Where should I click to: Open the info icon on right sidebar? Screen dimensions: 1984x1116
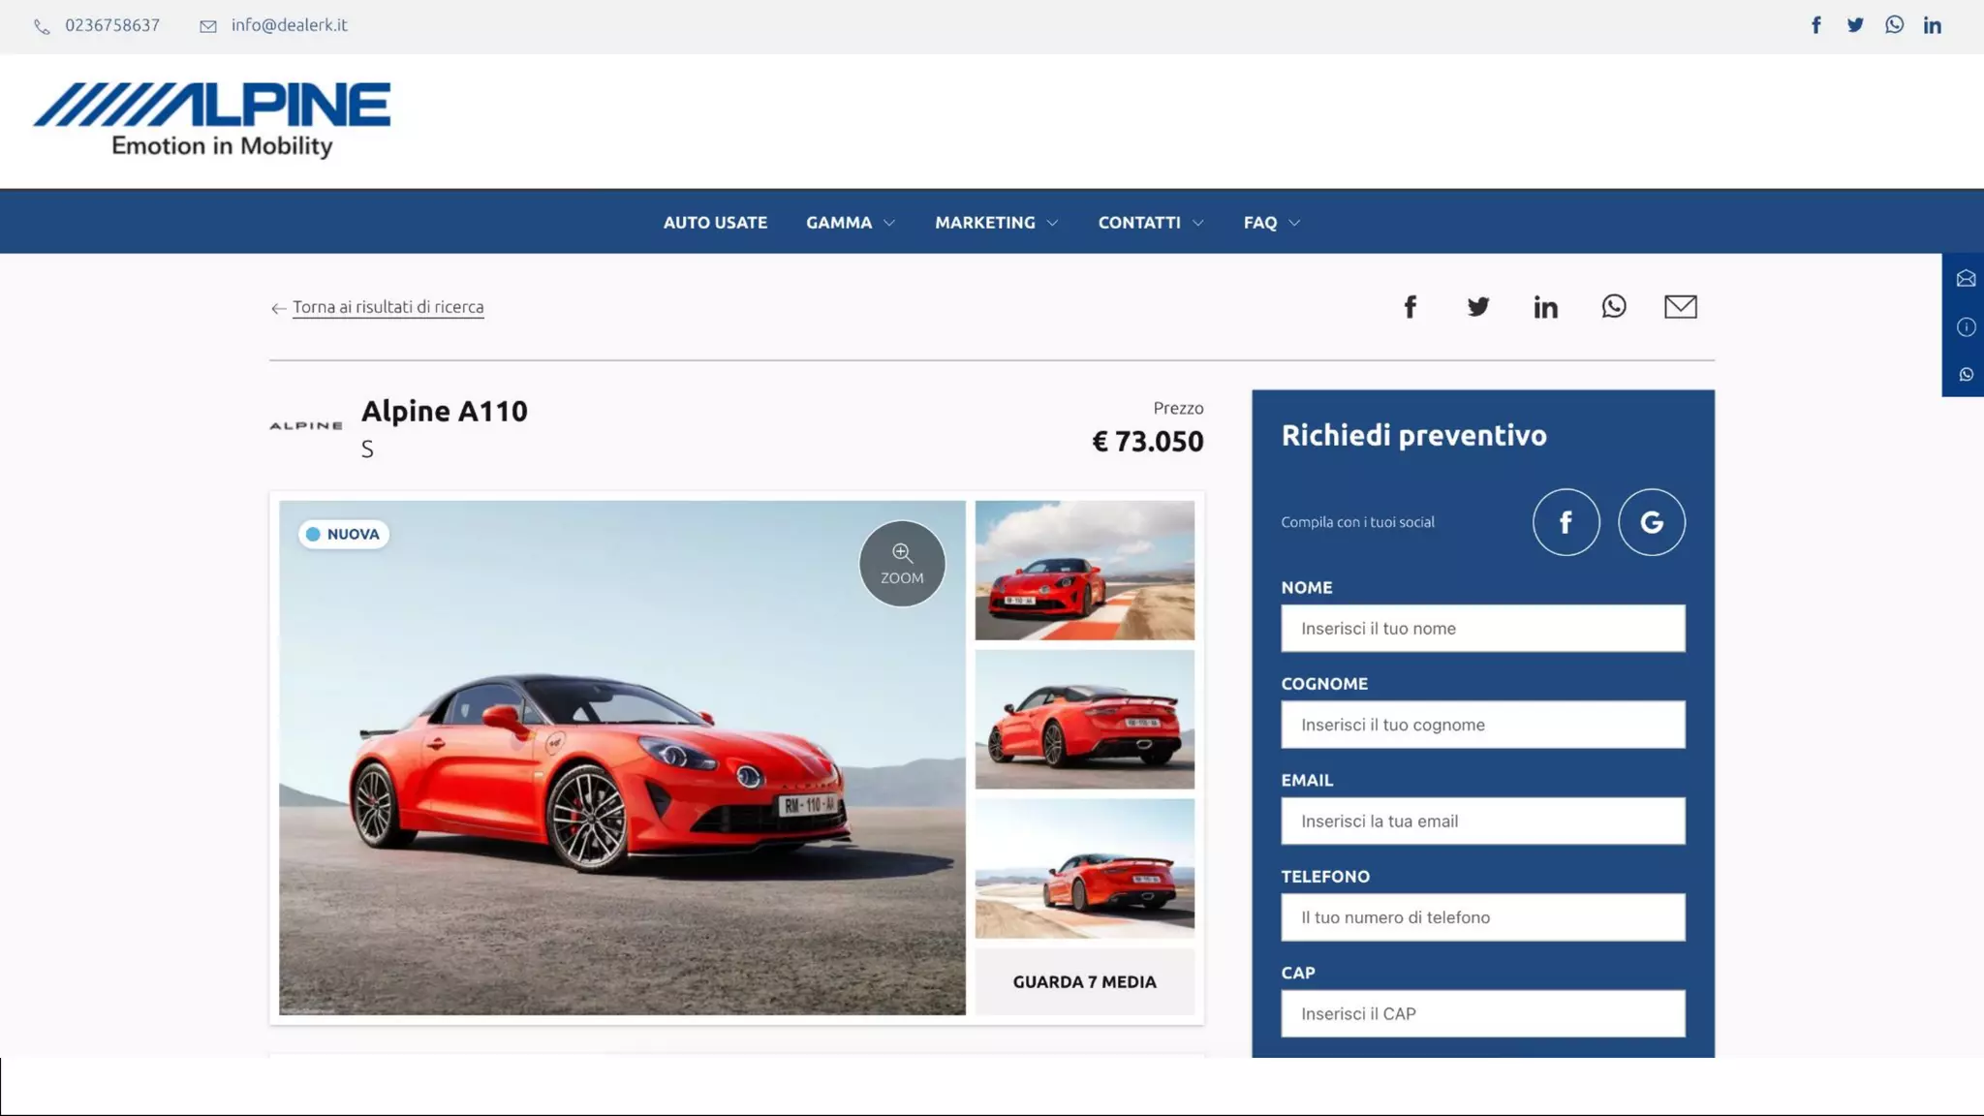coord(1966,326)
